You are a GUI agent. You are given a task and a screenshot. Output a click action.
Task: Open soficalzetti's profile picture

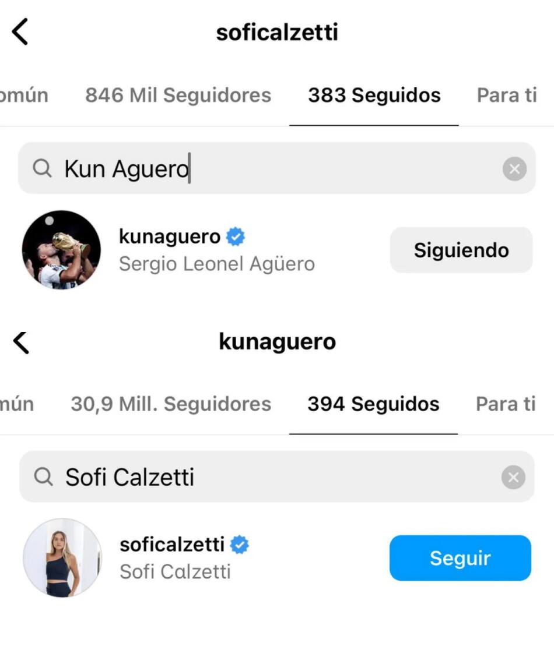[62, 557]
